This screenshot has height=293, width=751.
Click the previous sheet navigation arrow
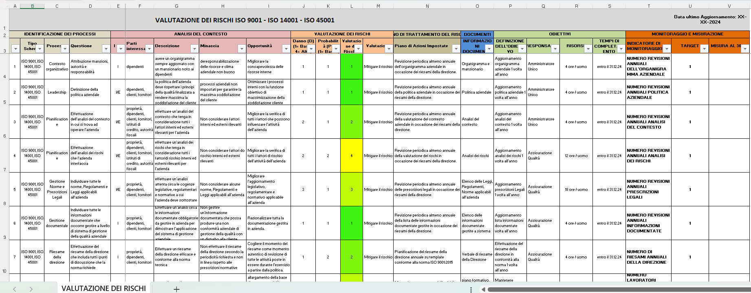(x=15, y=289)
